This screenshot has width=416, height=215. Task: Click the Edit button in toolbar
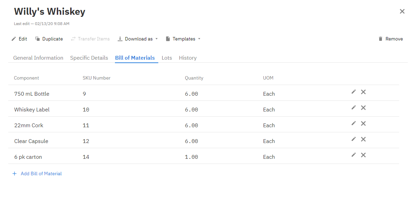click(19, 39)
